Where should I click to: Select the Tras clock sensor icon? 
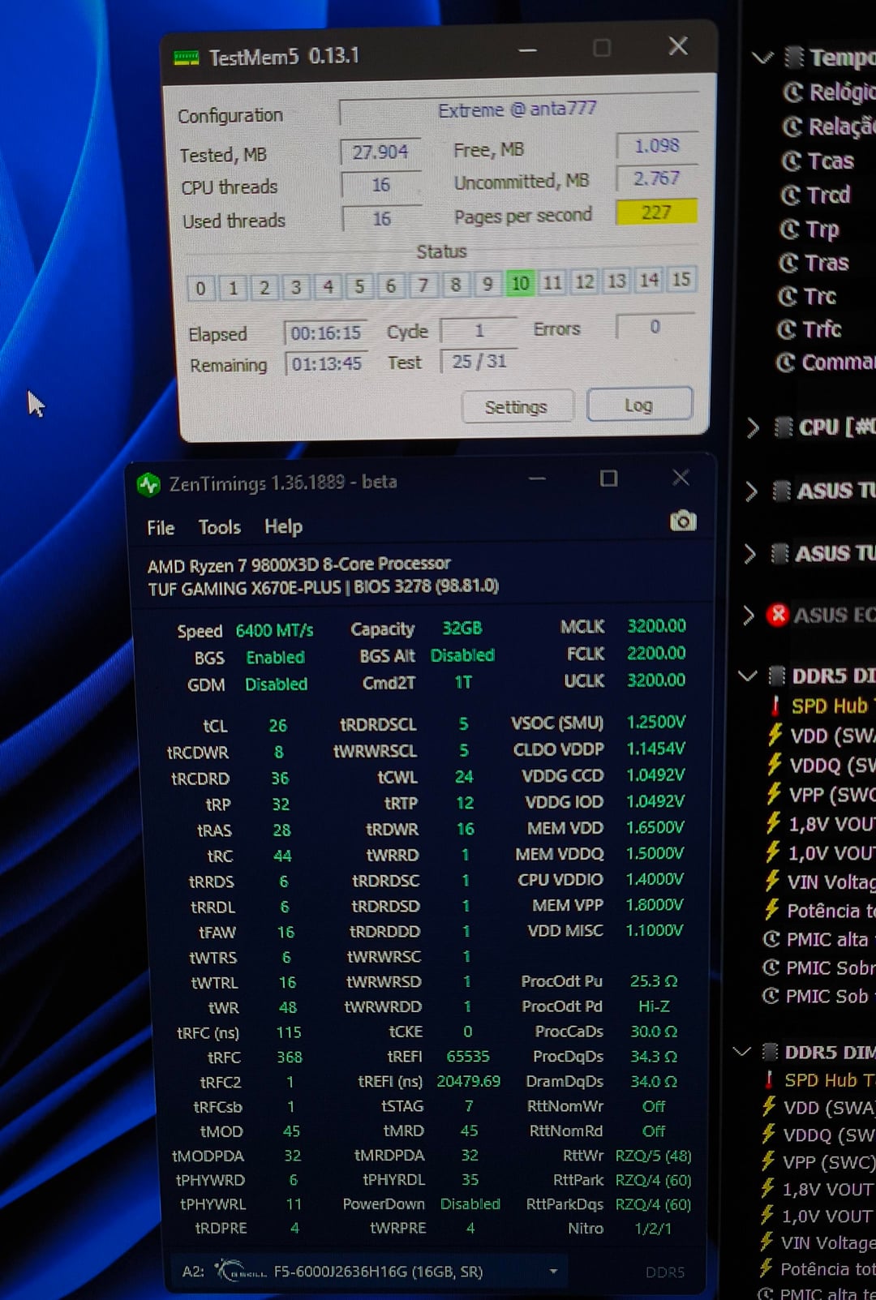789,263
